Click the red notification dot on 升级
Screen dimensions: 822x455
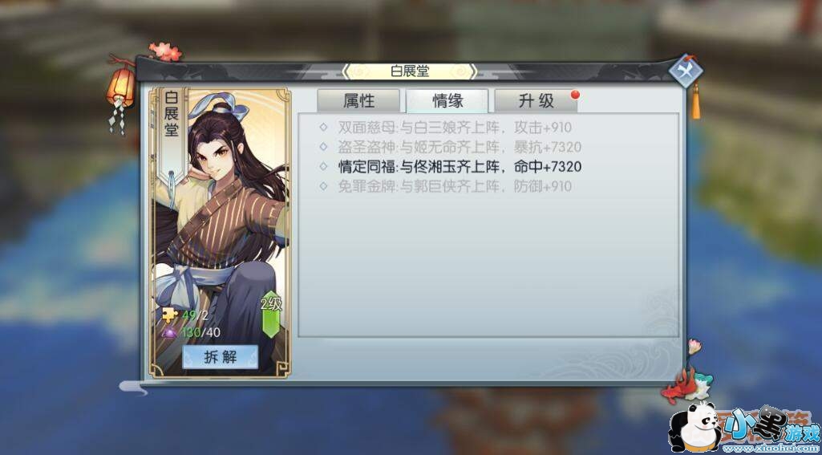tap(575, 95)
